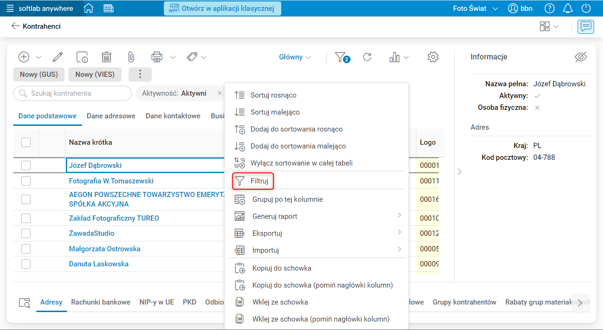Open the news panel icon next to home

click(108, 8)
